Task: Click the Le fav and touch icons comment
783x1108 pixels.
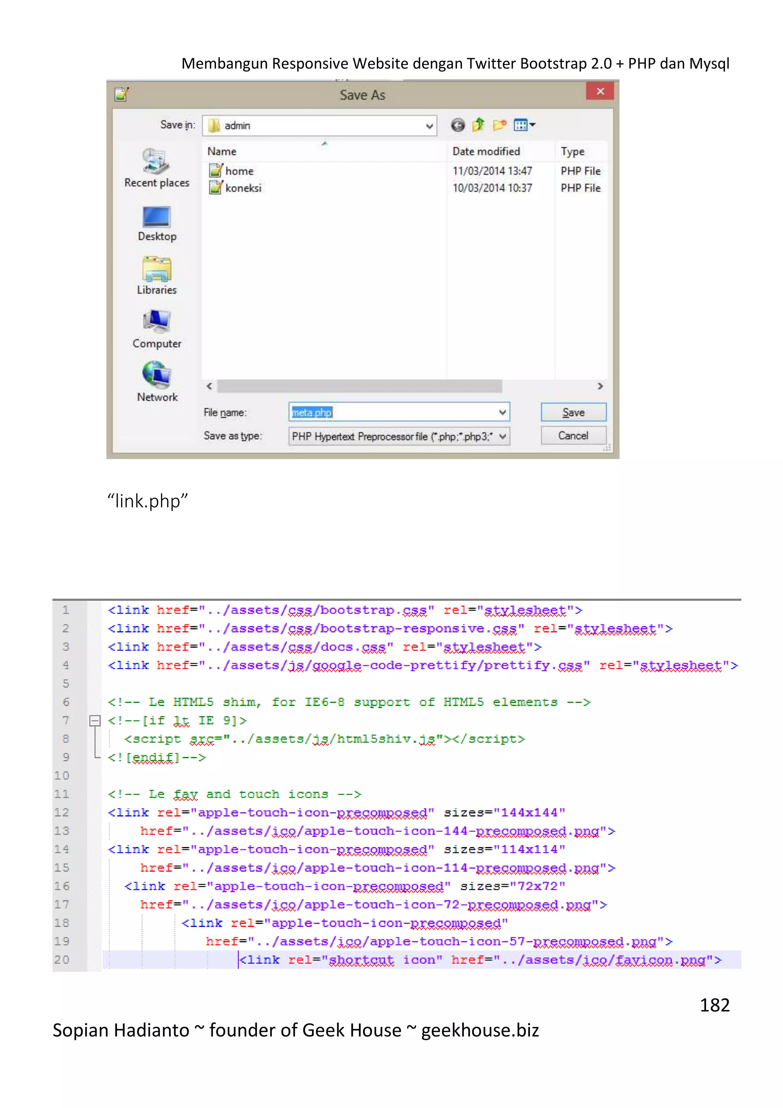Action: 234,794
